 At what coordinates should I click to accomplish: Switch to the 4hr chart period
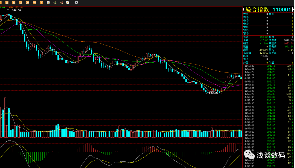34,3
